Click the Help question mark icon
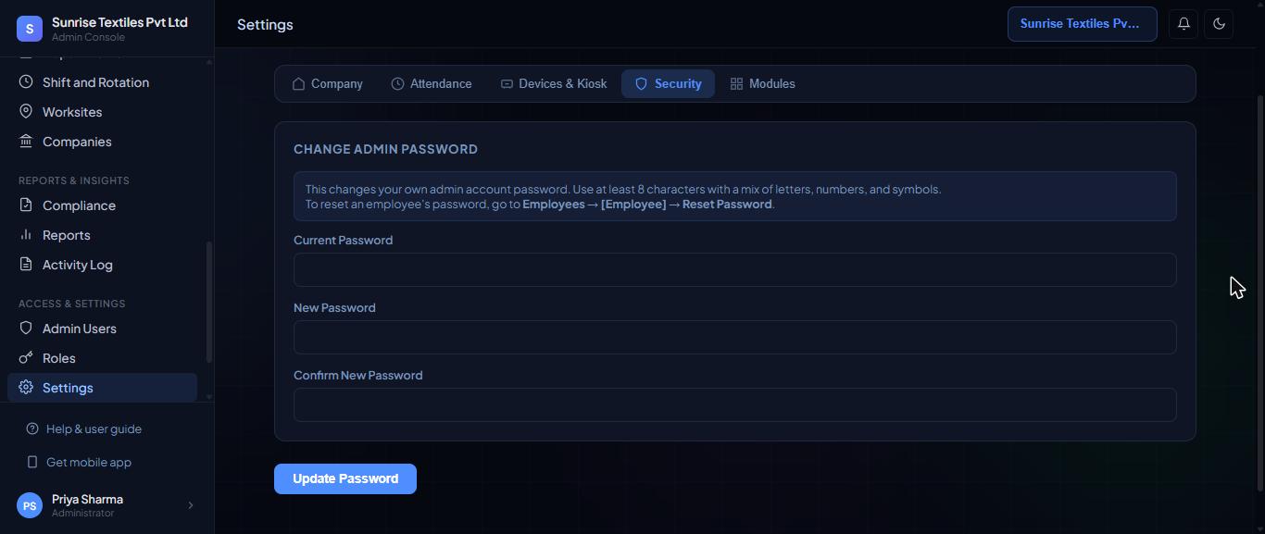Screen dimensions: 1265x534 [x=32, y=429]
